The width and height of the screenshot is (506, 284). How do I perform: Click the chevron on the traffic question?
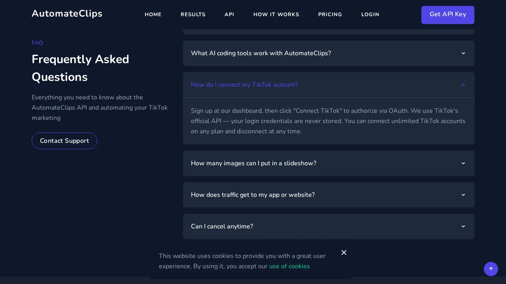tap(463, 195)
